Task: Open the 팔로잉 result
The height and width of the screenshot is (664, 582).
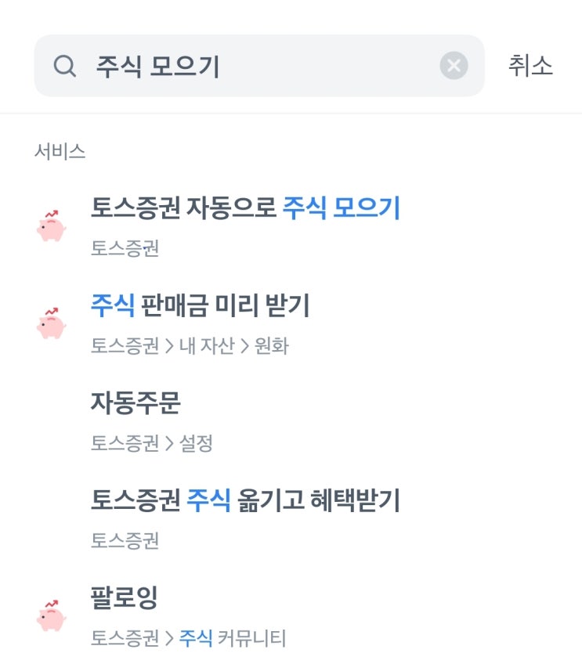Action: coord(125,598)
